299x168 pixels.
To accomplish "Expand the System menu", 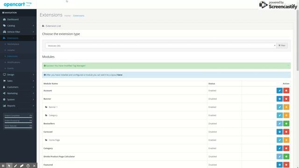I will tap(18, 99).
